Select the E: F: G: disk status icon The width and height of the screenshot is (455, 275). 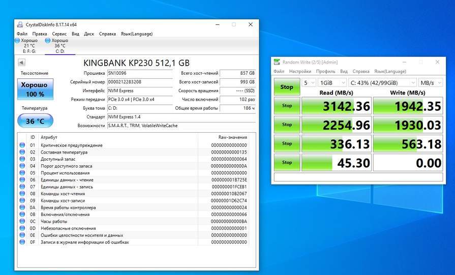[17, 41]
